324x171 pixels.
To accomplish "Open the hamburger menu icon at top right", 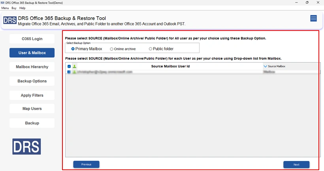I will click(x=313, y=18).
